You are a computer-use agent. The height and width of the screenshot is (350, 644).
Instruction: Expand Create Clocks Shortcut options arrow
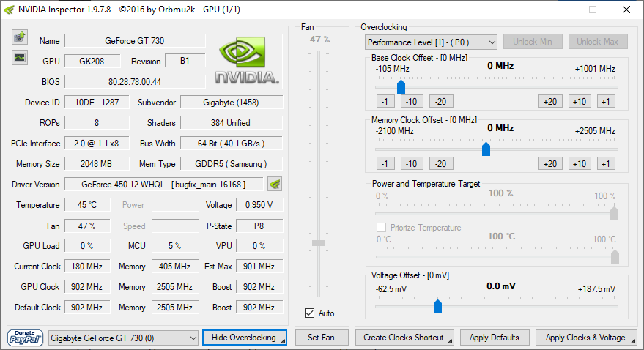[x=450, y=341]
